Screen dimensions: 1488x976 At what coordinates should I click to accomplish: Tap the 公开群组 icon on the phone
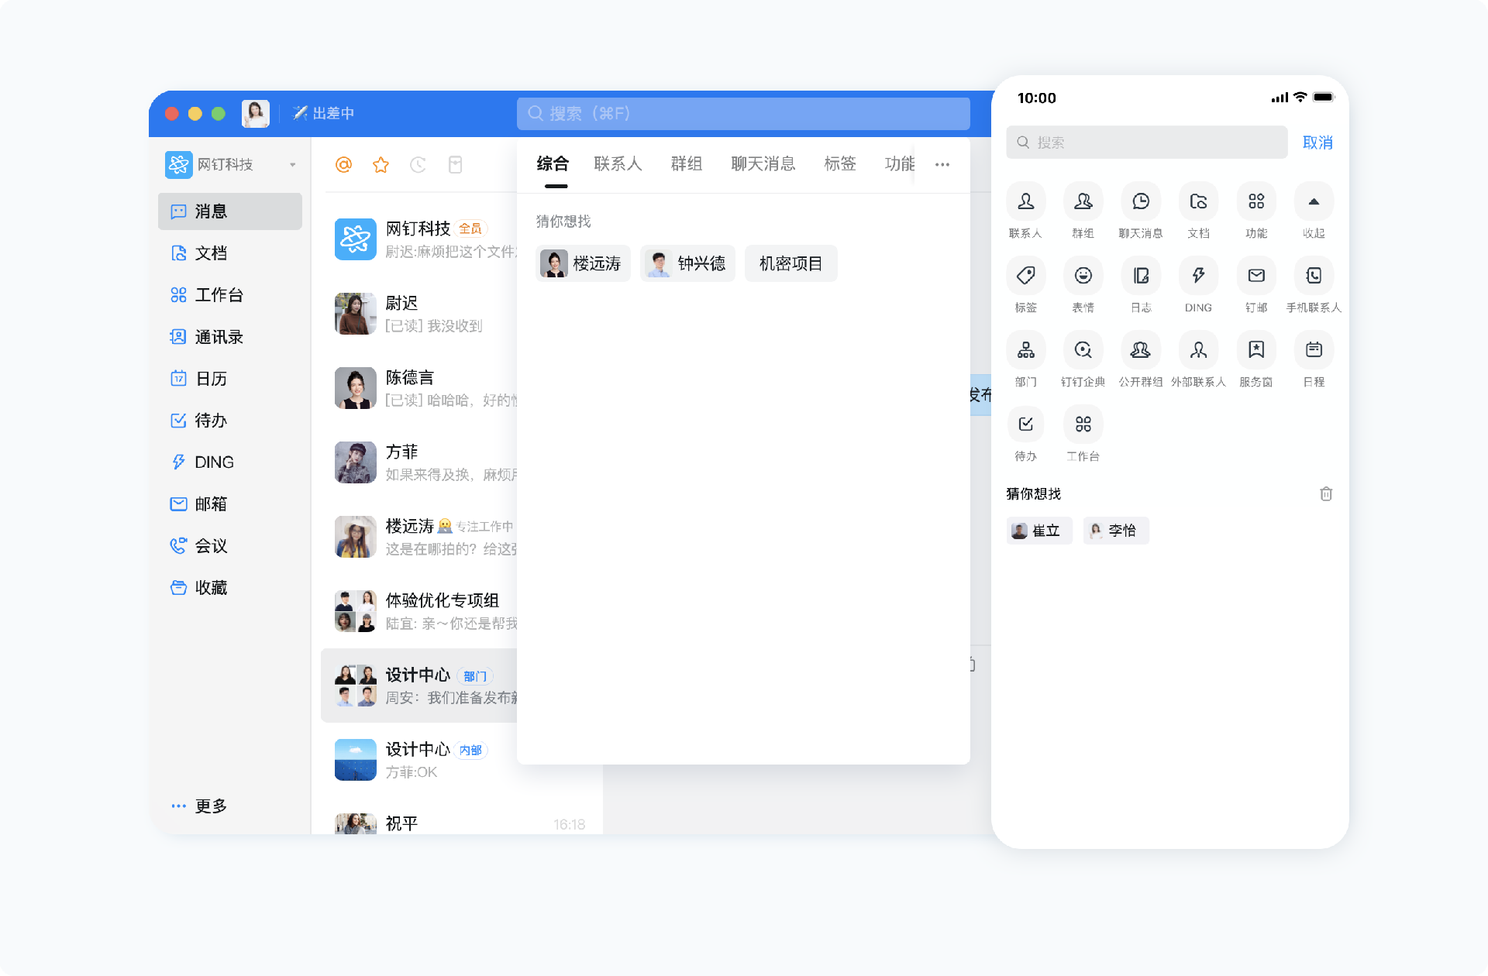click(1141, 350)
